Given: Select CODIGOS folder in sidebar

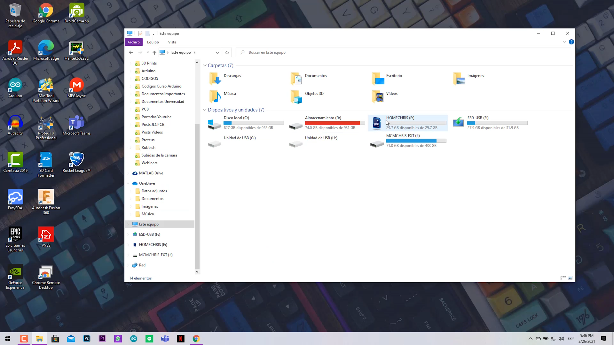Looking at the screenshot, I should click(x=151, y=78).
